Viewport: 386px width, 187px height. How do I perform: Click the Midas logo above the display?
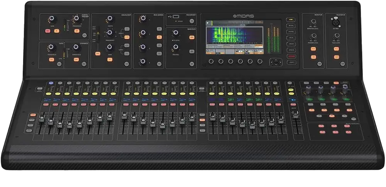[246, 16]
